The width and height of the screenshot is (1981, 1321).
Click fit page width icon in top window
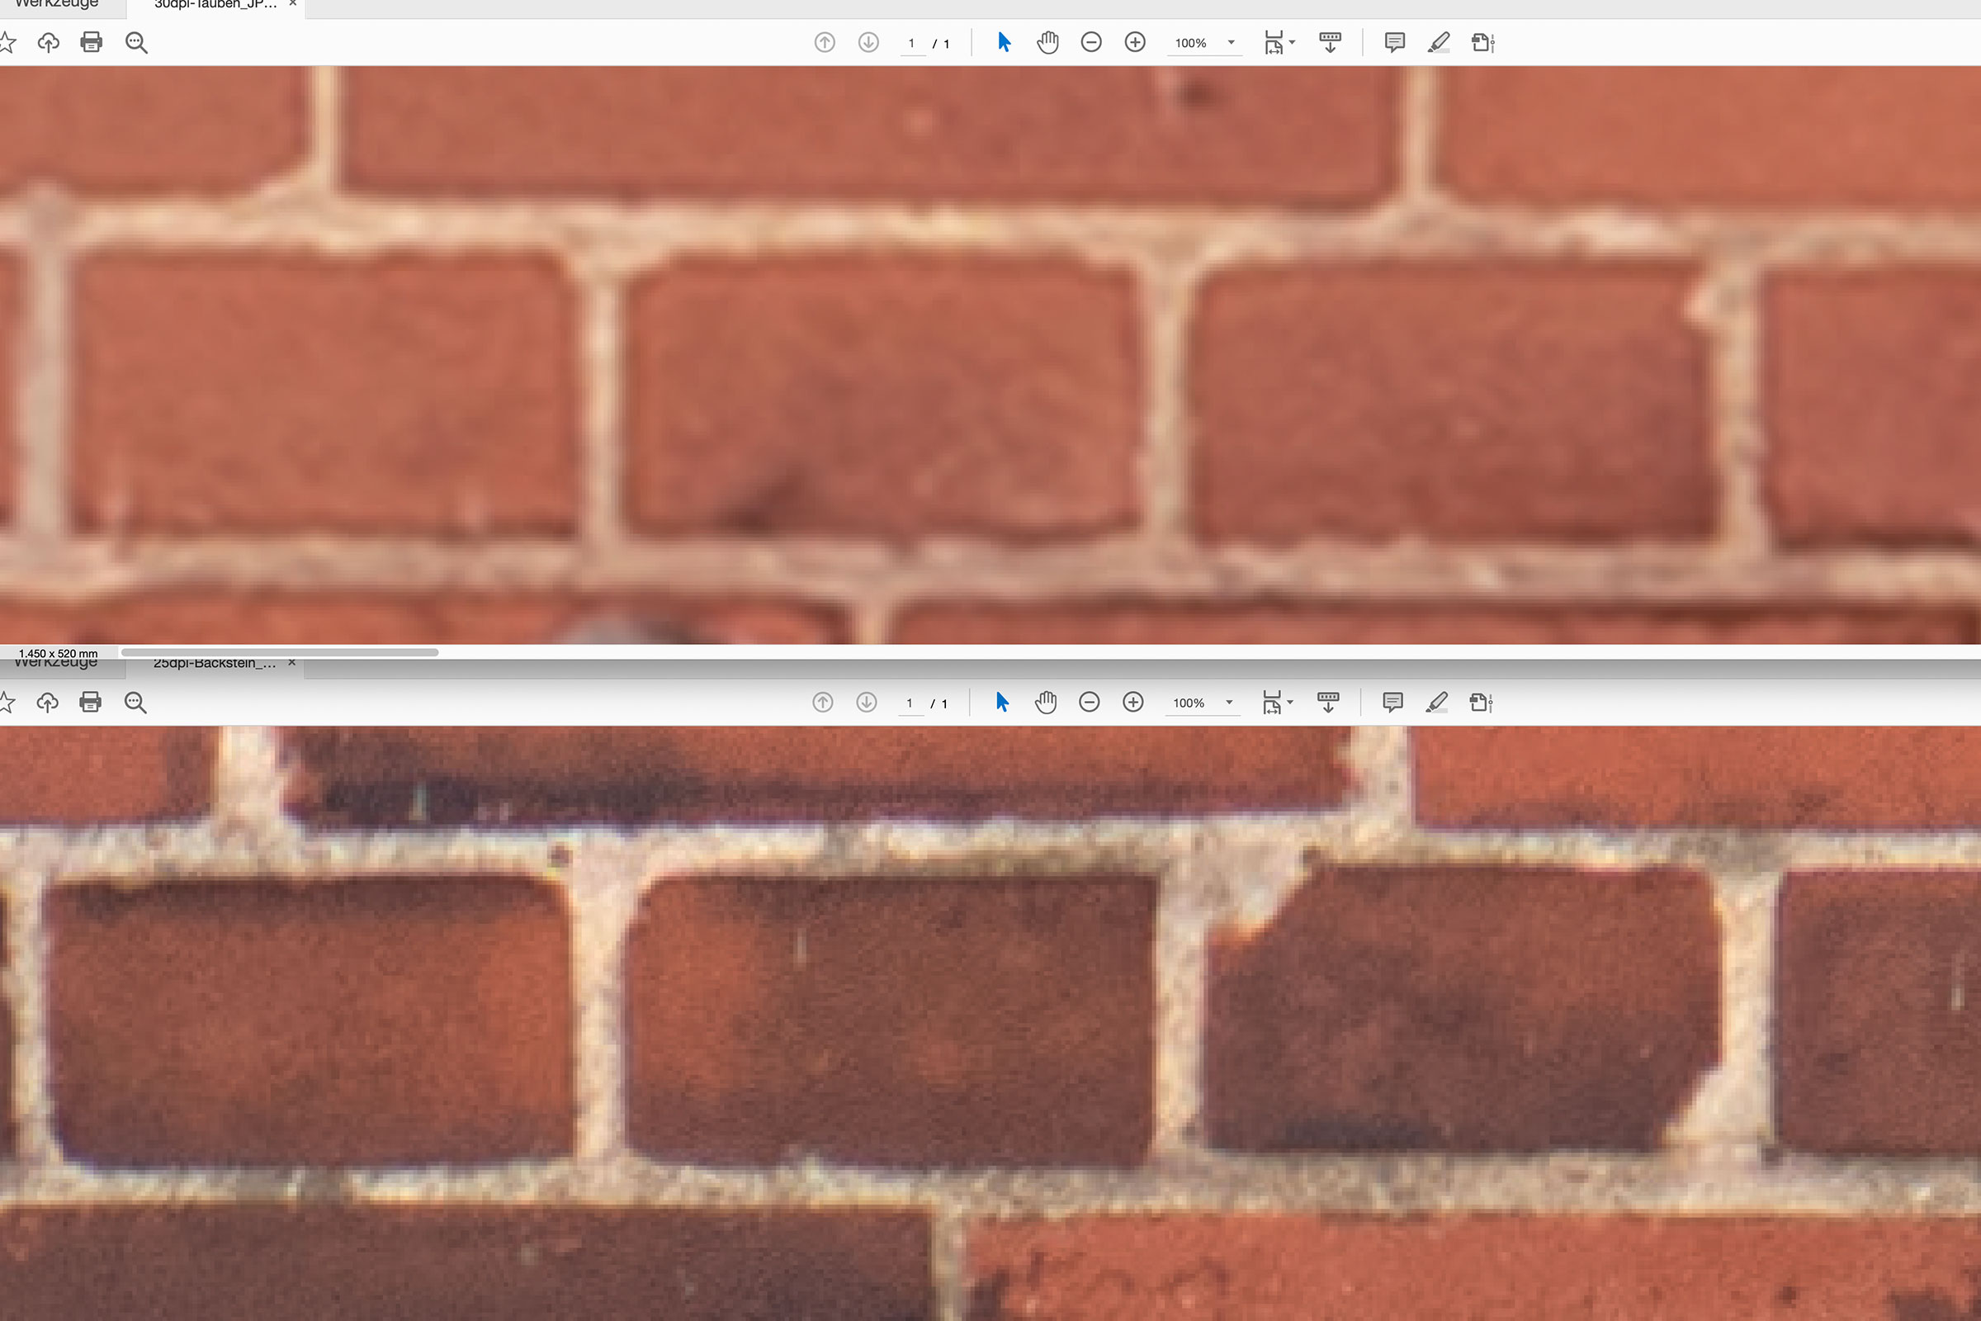[1274, 42]
